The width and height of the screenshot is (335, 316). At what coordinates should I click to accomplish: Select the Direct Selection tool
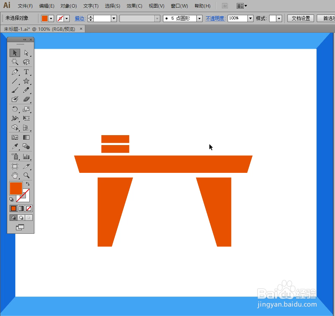pos(26,53)
